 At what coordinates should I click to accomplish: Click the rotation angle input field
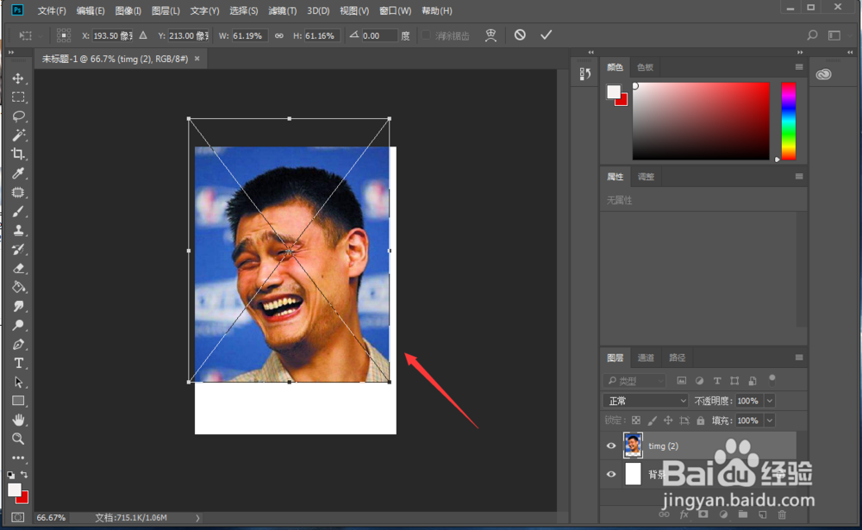pos(379,35)
